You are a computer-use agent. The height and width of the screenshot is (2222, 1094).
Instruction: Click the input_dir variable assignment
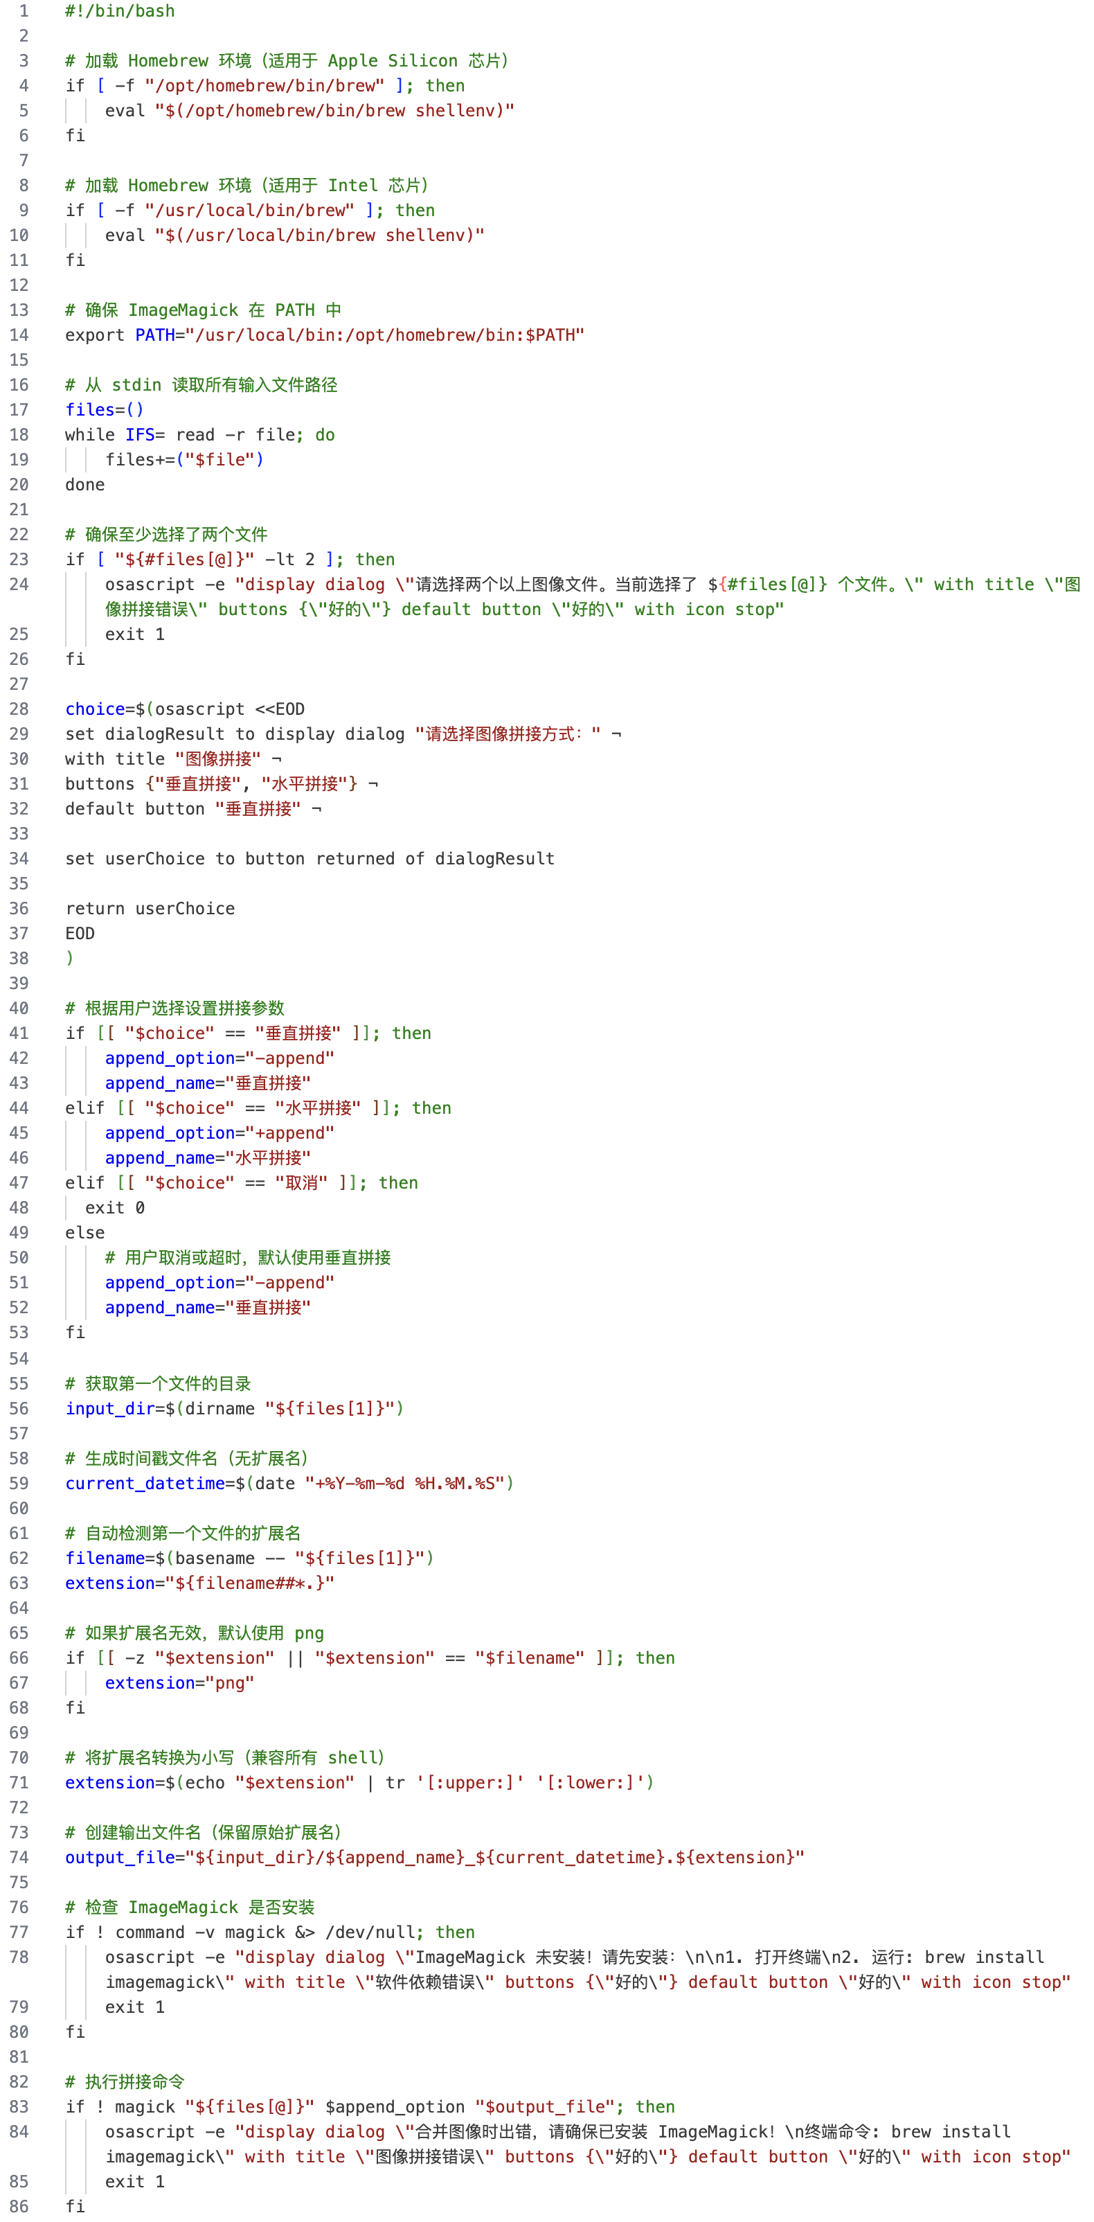[x=233, y=1409]
